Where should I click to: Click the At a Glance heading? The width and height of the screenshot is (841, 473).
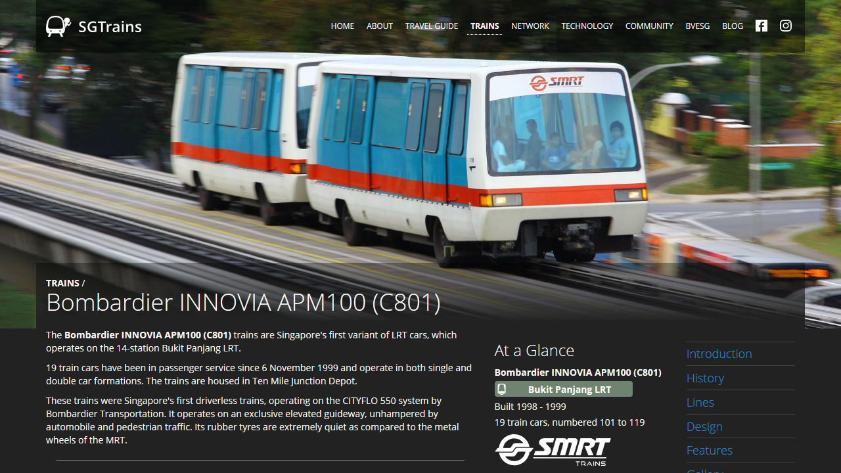tap(534, 351)
